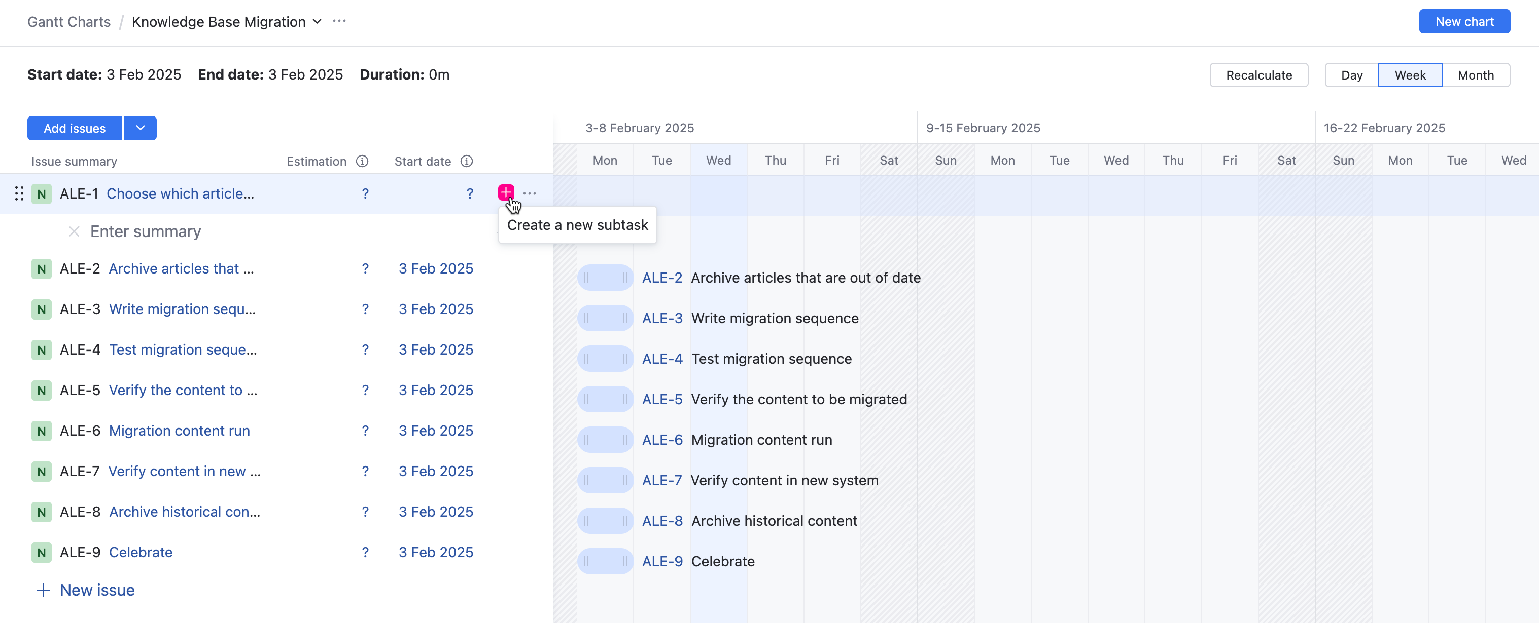Expand the Add issues dropdown arrow
This screenshot has width=1539, height=623.
coord(141,128)
